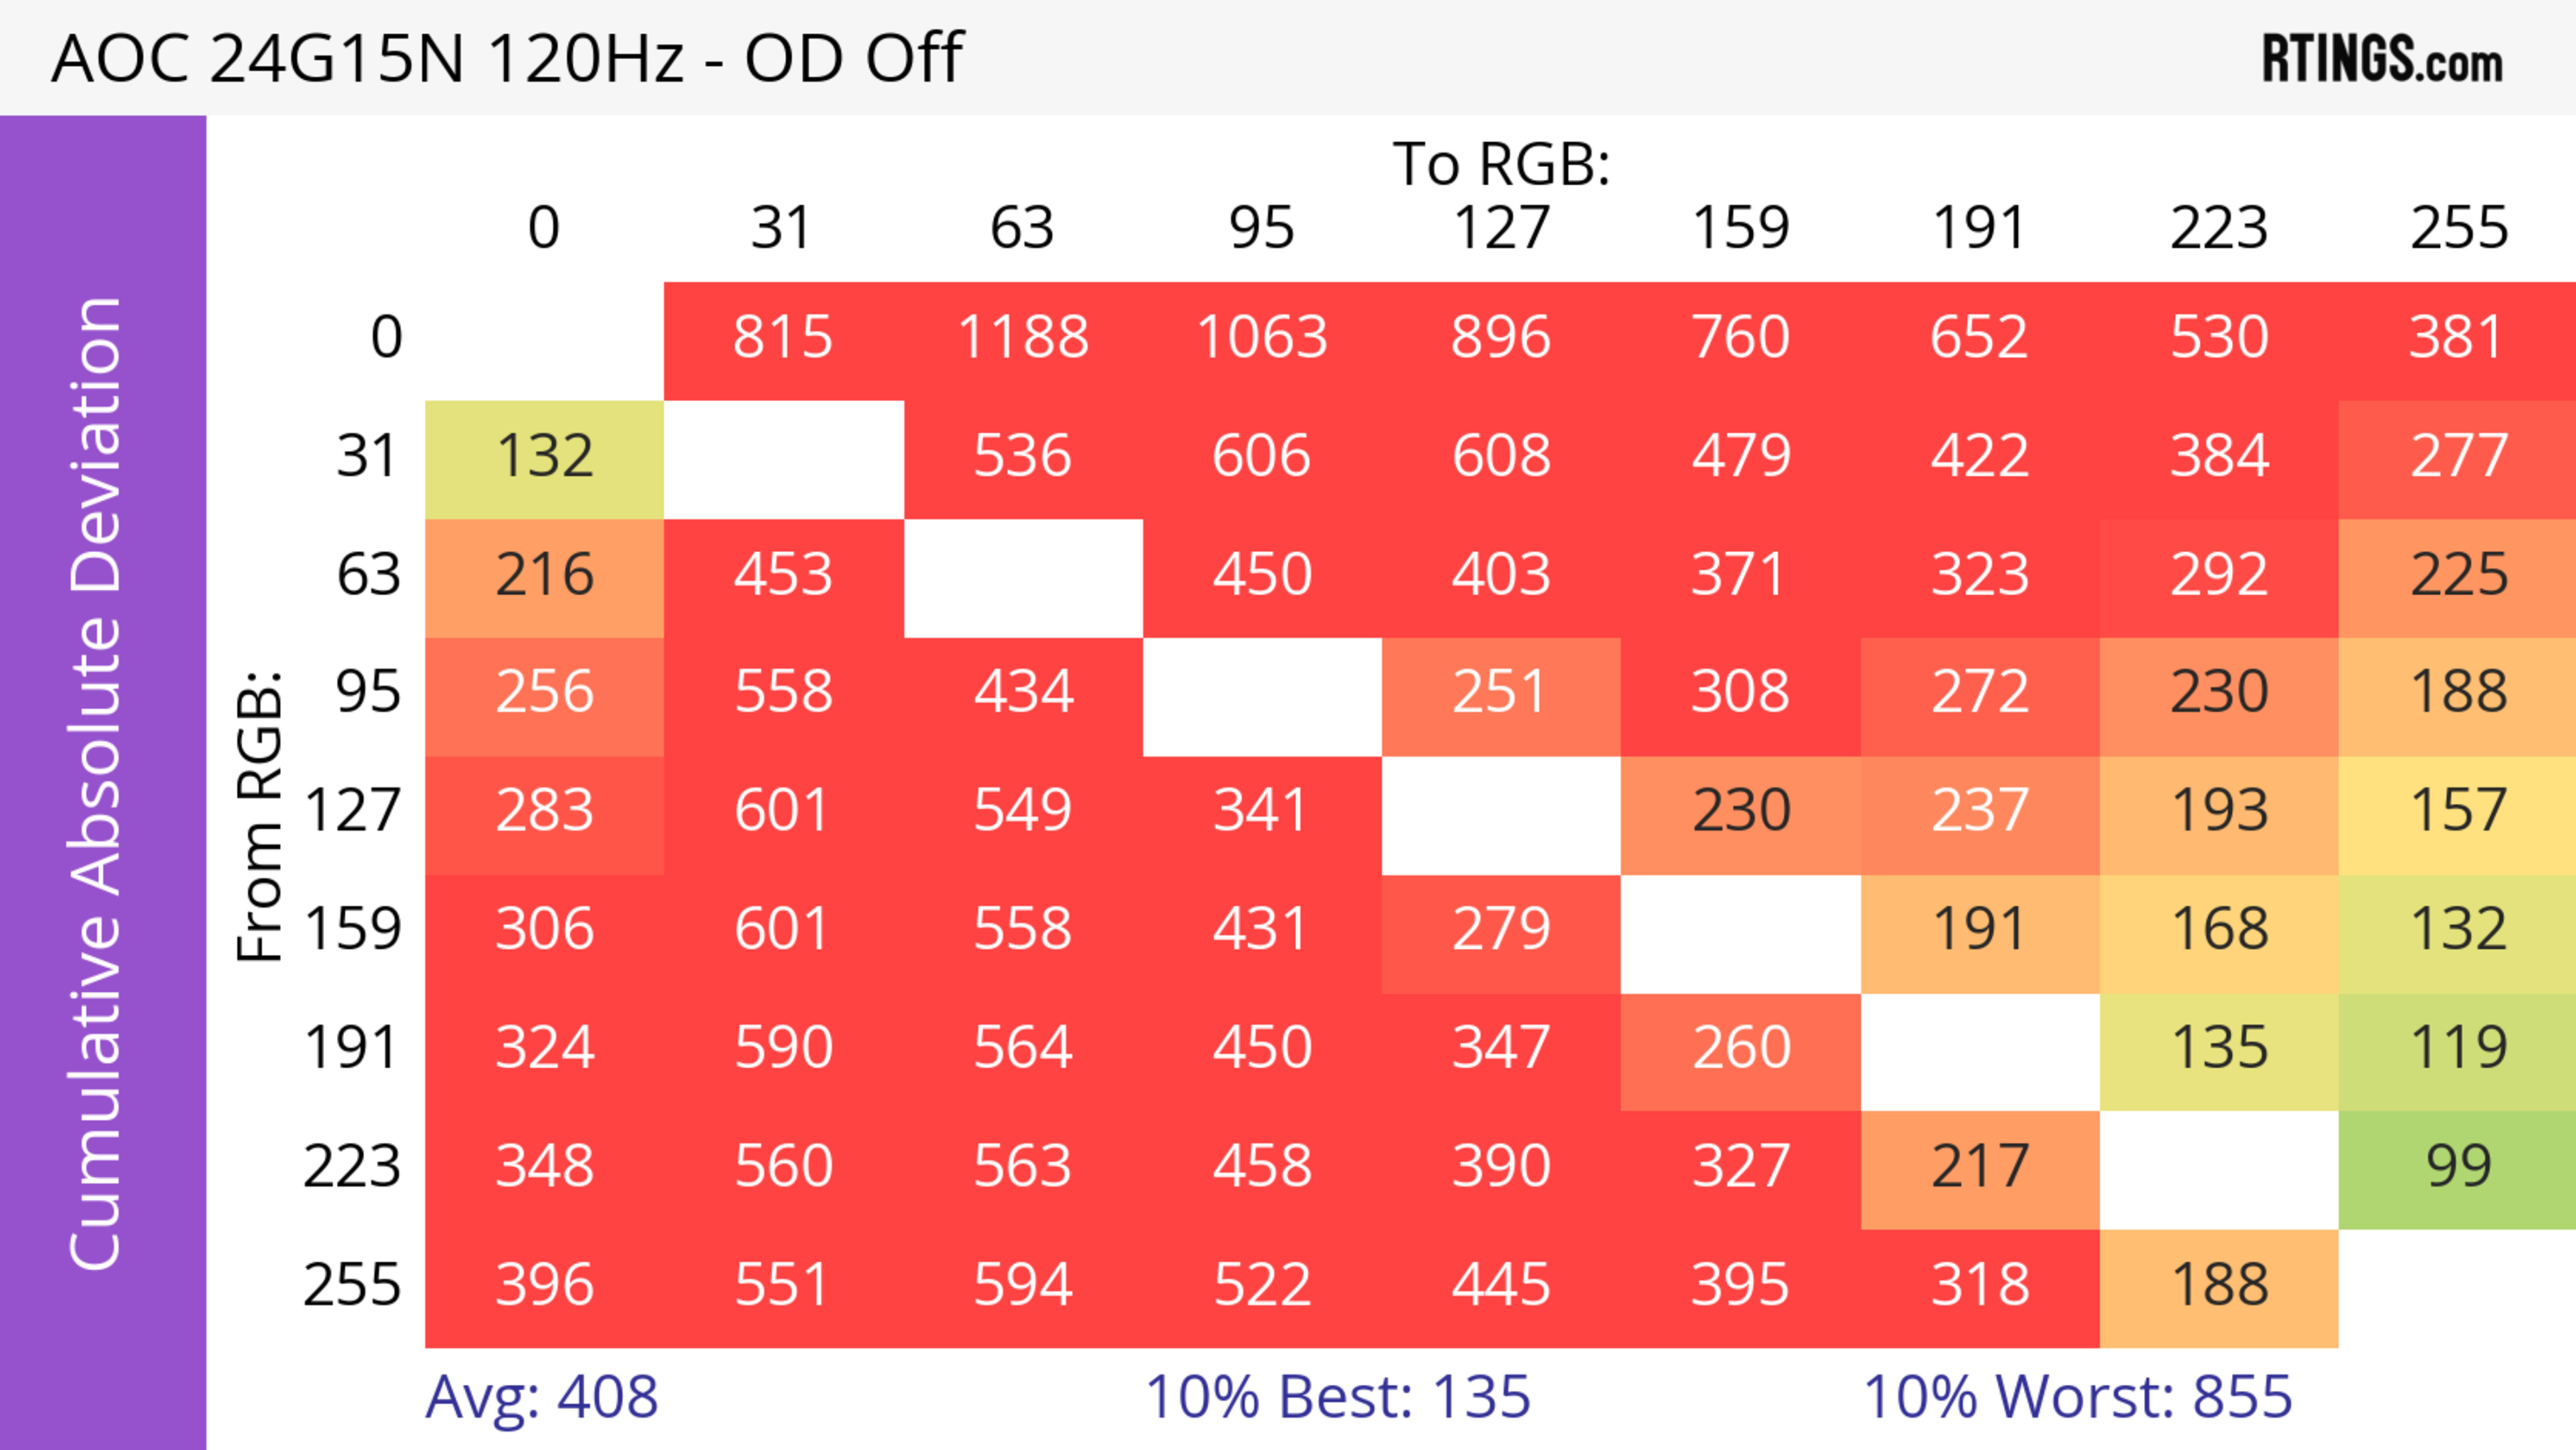The width and height of the screenshot is (2576, 1450).
Task: Select the cell showing 381
Action: click(2458, 338)
